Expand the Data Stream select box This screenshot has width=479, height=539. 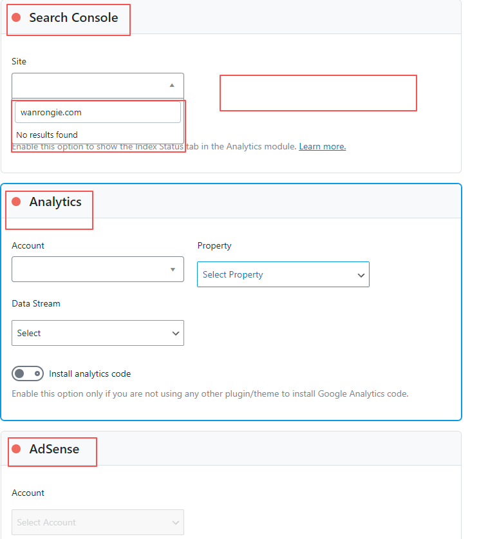[98, 333]
